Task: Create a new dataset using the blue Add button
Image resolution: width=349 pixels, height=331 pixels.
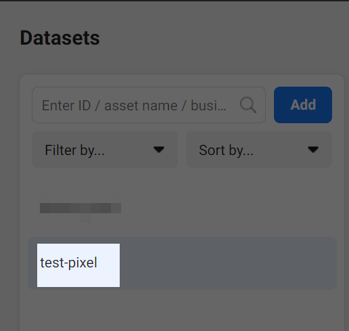Action: click(303, 105)
